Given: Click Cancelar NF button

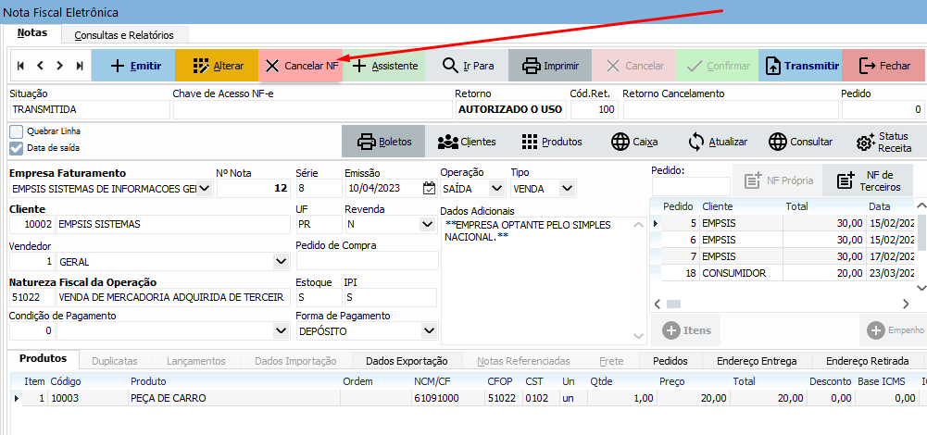Looking at the screenshot, I should point(300,66).
